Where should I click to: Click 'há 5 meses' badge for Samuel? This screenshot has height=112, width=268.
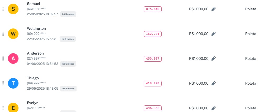(x=68, y=14)
